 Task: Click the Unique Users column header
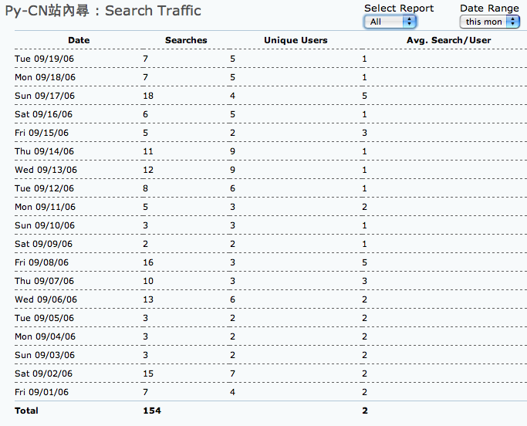[x=296, y=40]
